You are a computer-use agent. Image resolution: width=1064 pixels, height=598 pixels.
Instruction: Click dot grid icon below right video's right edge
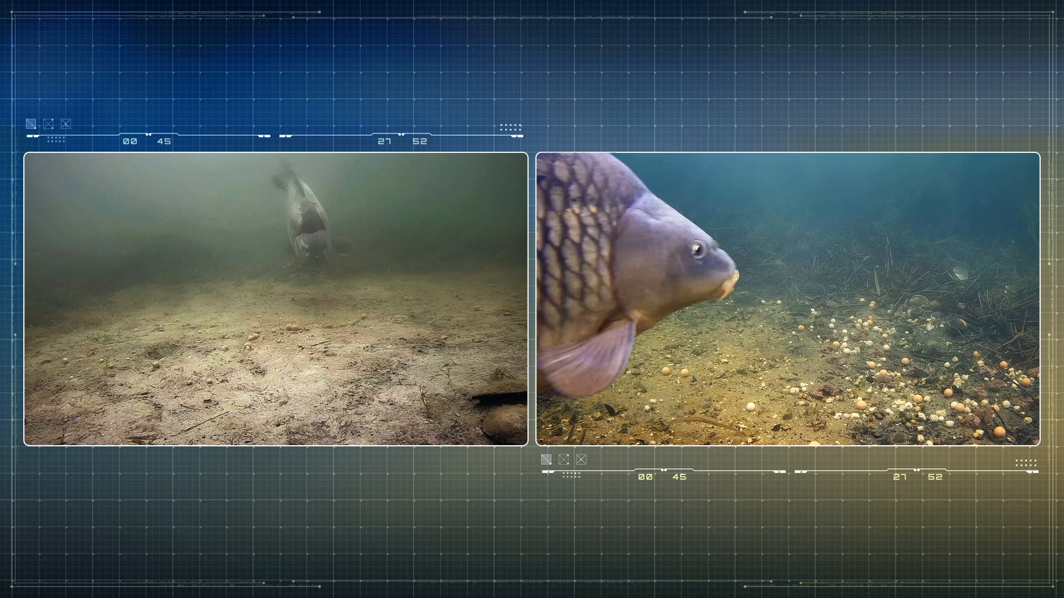pos(1026,463)
